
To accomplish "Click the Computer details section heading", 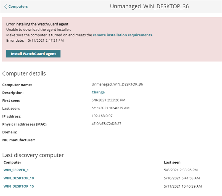I will 24,74.
